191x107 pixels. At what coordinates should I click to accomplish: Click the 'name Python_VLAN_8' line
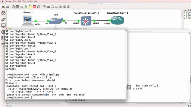pyautogui.click(x=31, y=60)
